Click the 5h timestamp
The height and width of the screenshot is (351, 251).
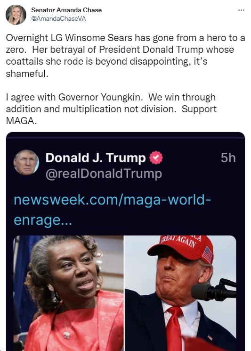228,158
